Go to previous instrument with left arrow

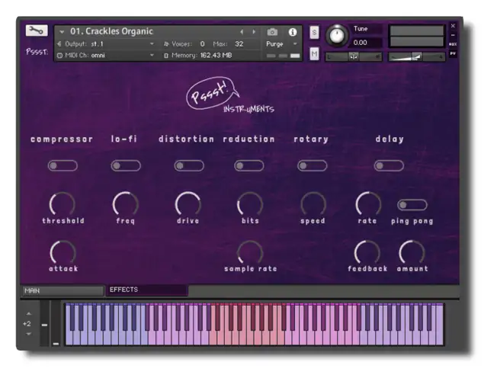(242, 32)
